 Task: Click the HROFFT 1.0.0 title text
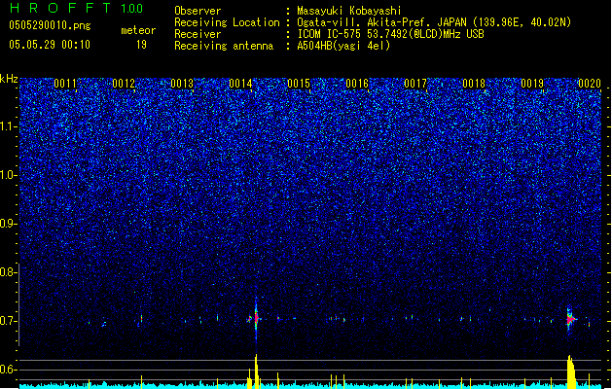tap(77, 8)
